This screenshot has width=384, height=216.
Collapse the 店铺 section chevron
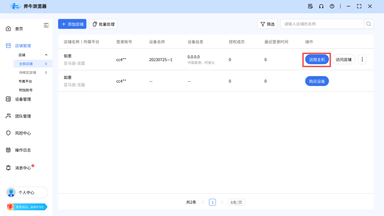tap(45, 55)
